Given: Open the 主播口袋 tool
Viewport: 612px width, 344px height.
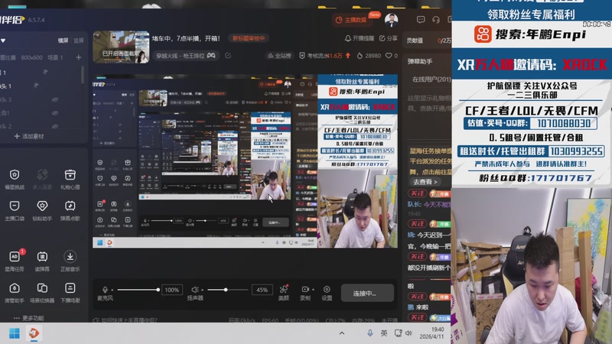Looking at the screenshot, I should coord(15,211).
